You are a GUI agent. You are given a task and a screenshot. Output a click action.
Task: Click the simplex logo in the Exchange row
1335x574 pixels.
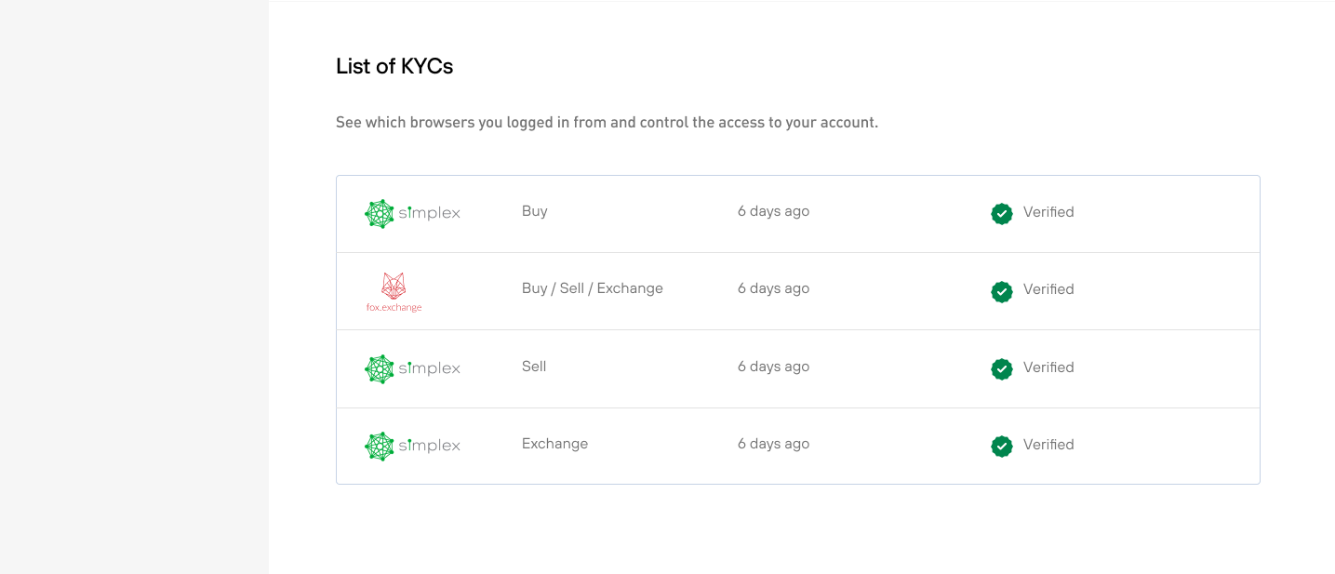412,445
